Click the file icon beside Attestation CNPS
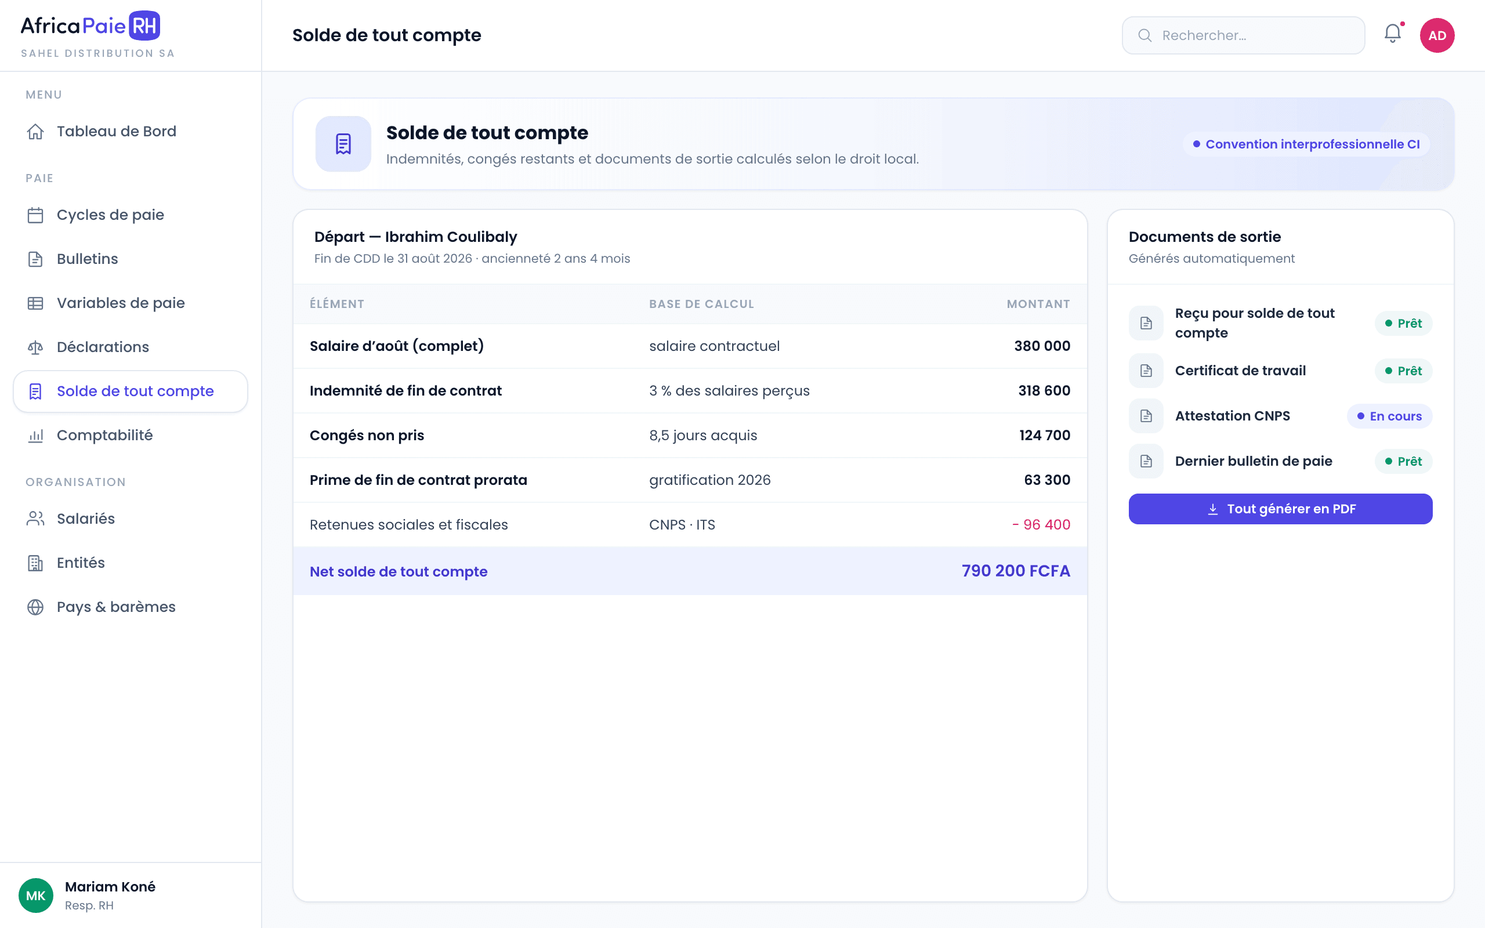The image size is (1485, 928). [1146, 416]
